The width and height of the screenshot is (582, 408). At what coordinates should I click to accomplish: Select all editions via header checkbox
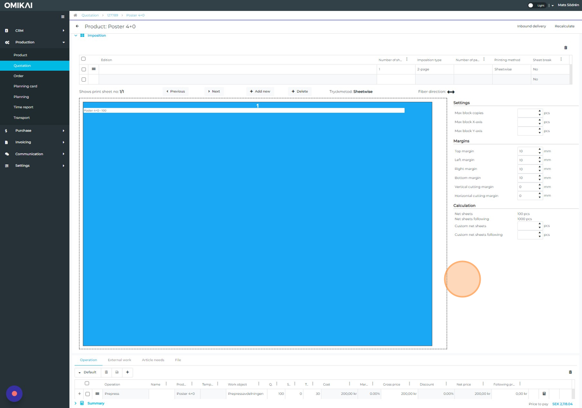point(83,59)
